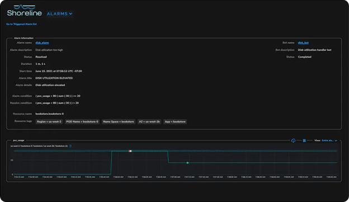Open the disk_bot bot name link
This screenshot has height=202, width=349.
[x=303, y=43]
